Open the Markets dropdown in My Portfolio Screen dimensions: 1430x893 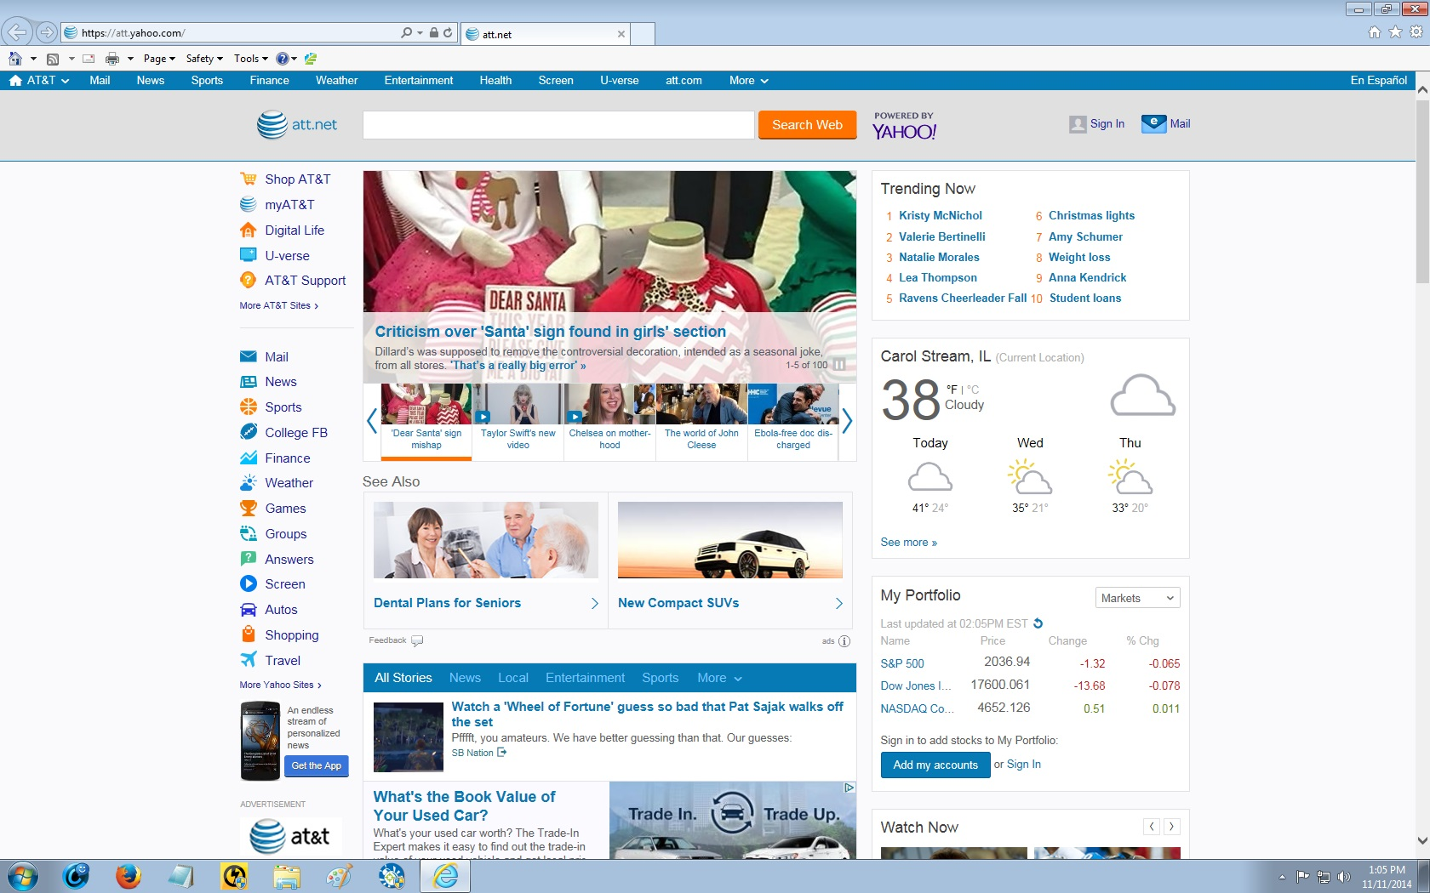[1137, 598]
